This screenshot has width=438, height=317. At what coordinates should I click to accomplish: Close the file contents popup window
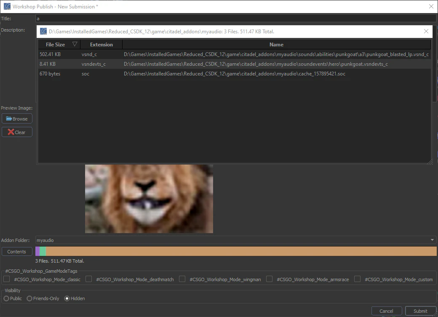click(x=426, y=31)
